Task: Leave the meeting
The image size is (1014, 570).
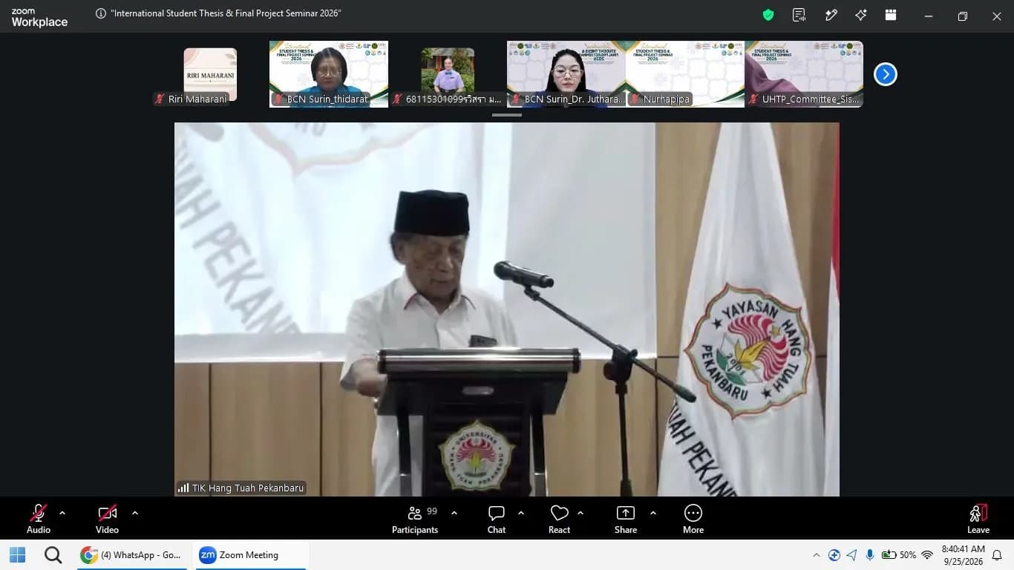Action: (978, 518)
